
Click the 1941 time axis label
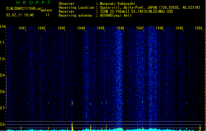click(x=22, y=28)
